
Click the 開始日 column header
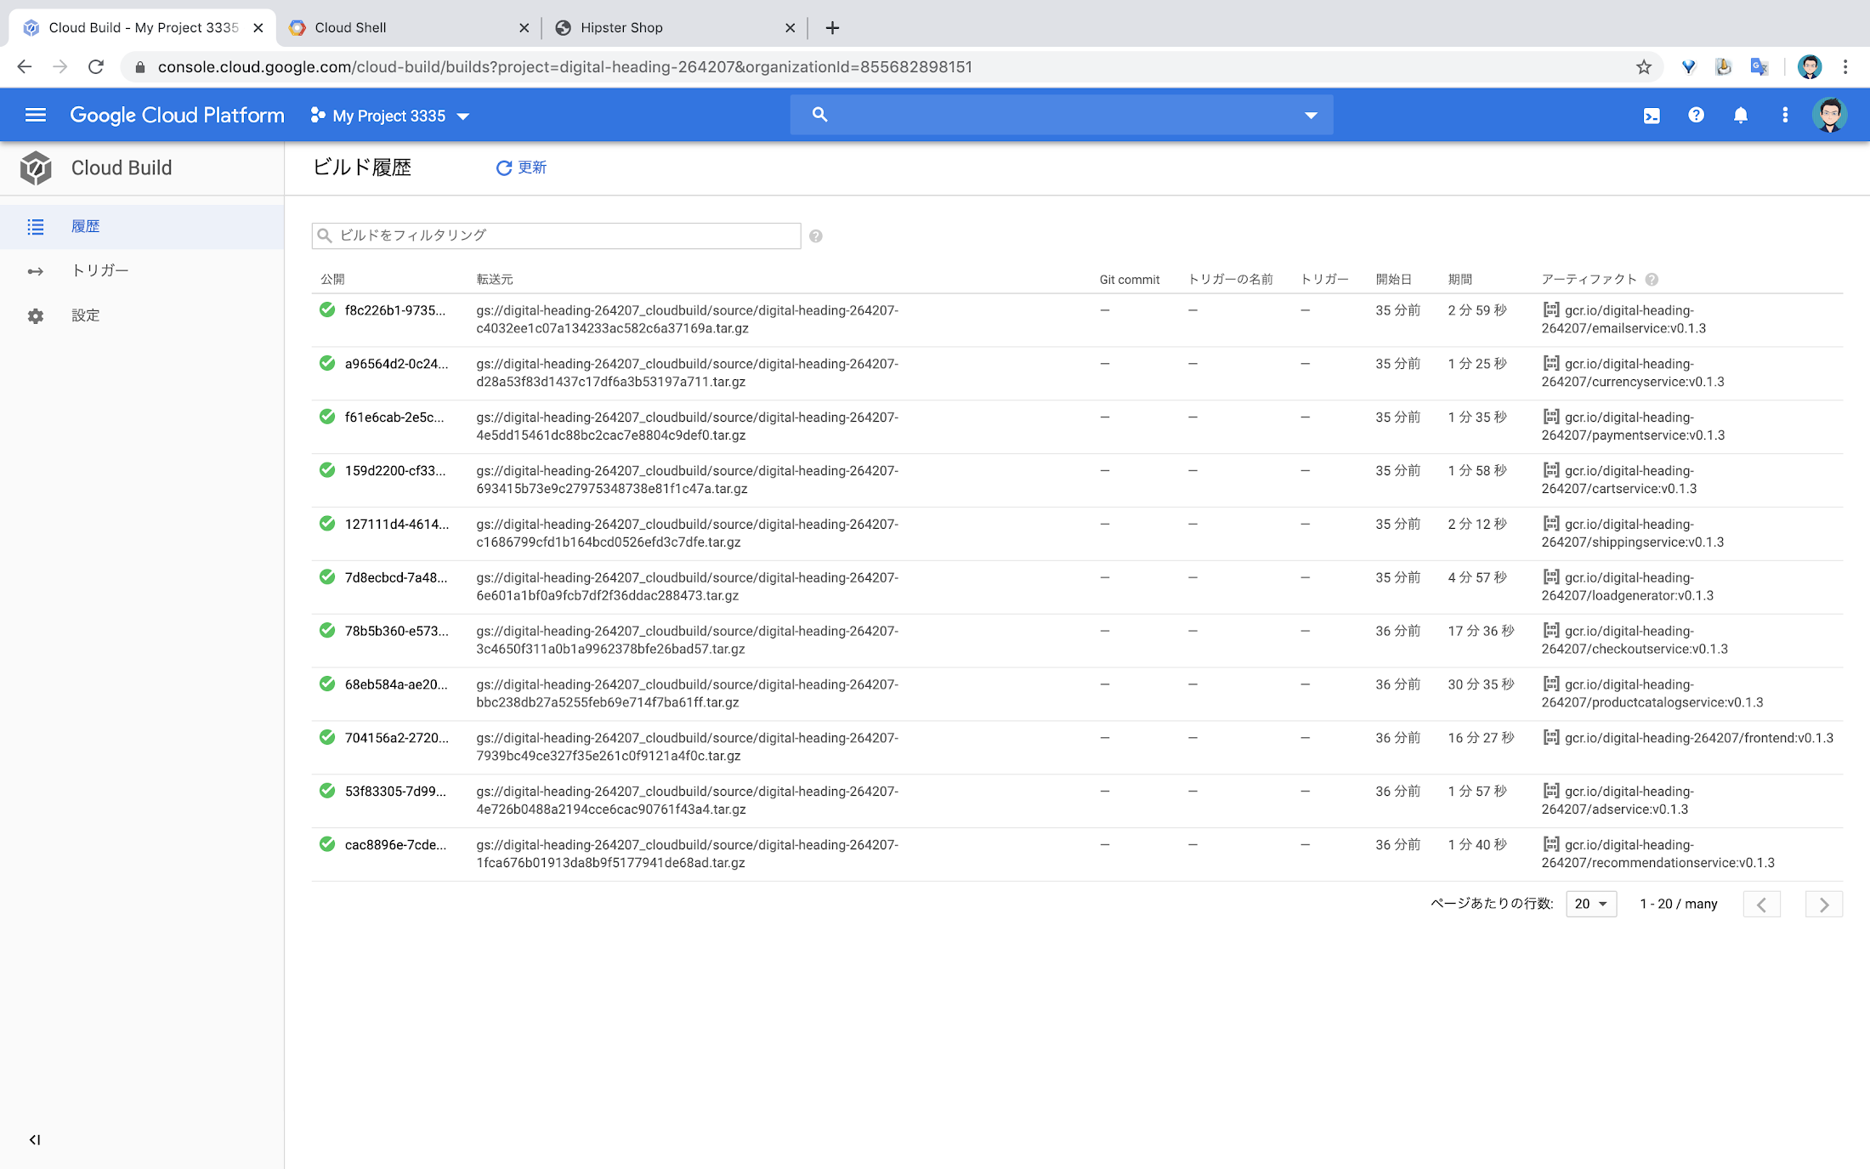pos(1394,280)
